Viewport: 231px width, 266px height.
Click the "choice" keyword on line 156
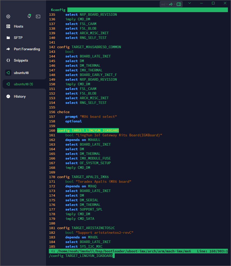pos(63,112)
